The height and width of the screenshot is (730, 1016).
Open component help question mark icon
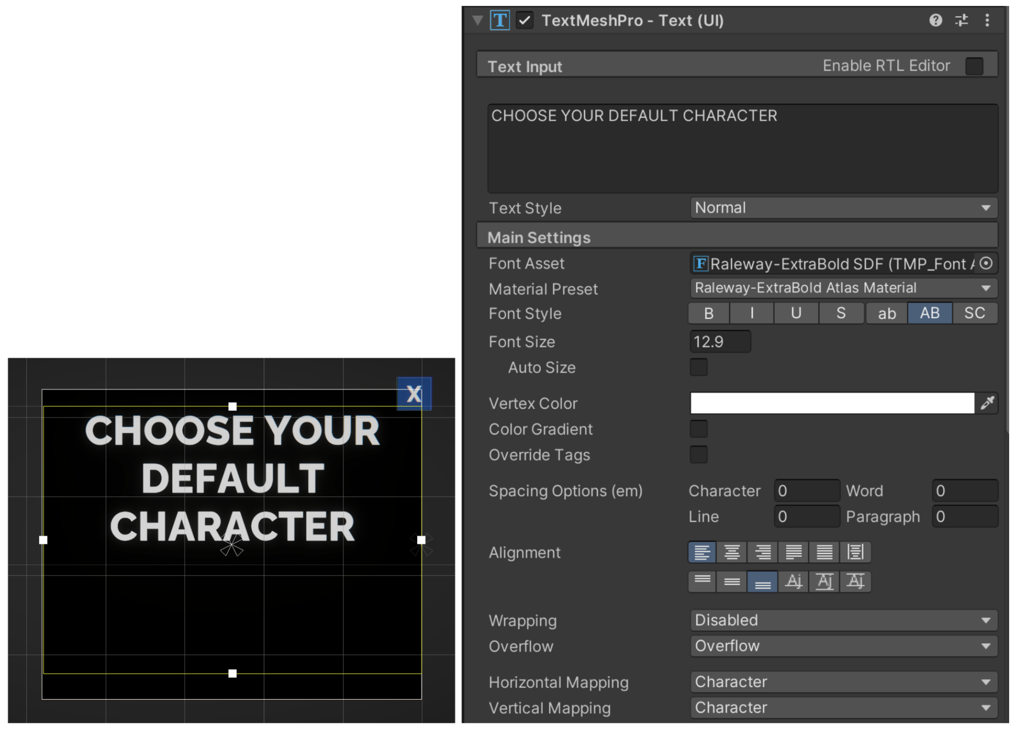tap(935, 20)
